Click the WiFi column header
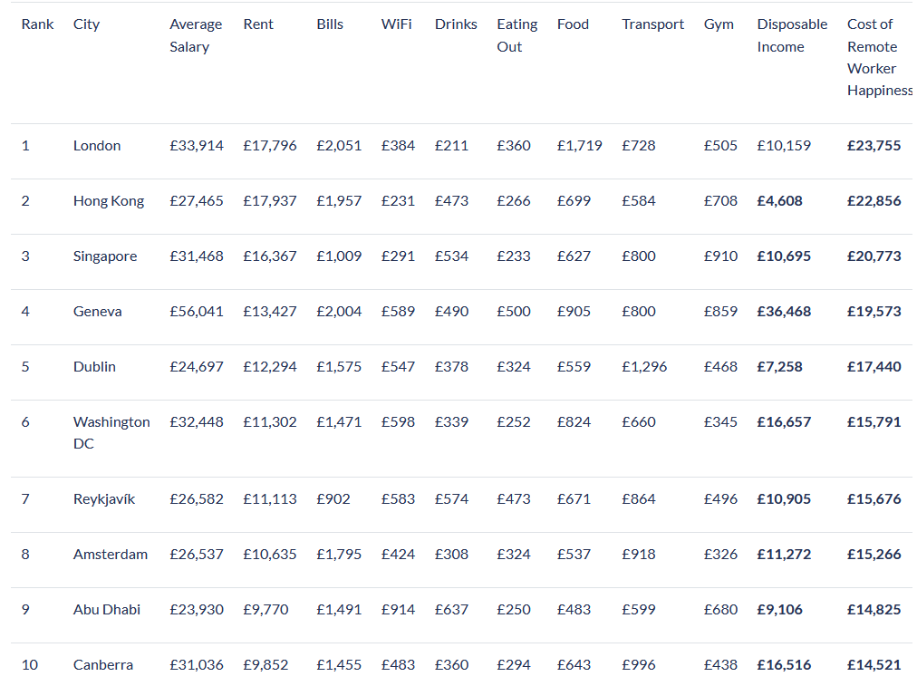Viewport: 917px width, 686px height. [x=396, y=24]
